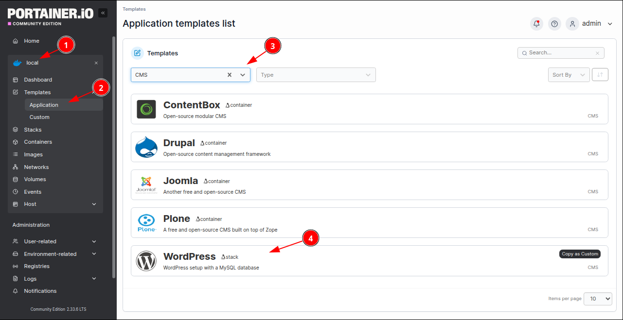Open Containers in the sidebar
The width and height of the screenshot is (623, 320).
pos(38,142)
